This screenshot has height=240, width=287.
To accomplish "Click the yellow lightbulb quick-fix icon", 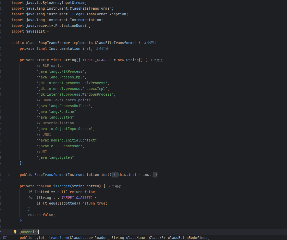I will [x=15, y=232].
